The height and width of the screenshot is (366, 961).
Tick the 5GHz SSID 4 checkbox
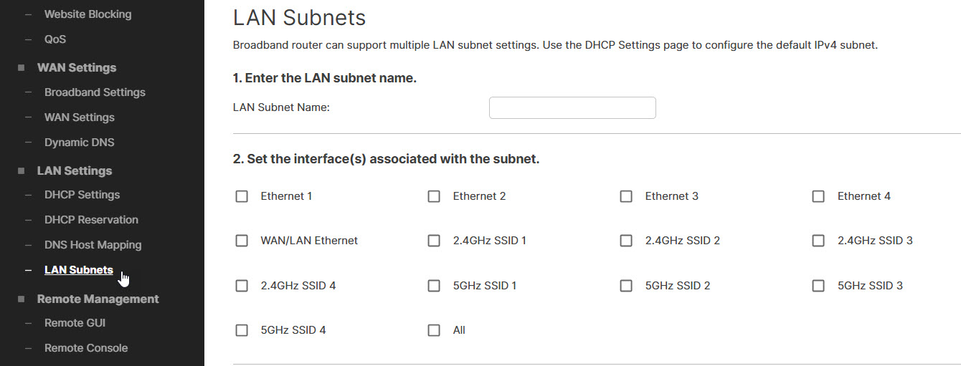tap(242, 330)
